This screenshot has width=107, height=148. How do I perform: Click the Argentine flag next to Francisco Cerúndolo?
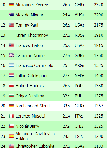click(11, 65)
